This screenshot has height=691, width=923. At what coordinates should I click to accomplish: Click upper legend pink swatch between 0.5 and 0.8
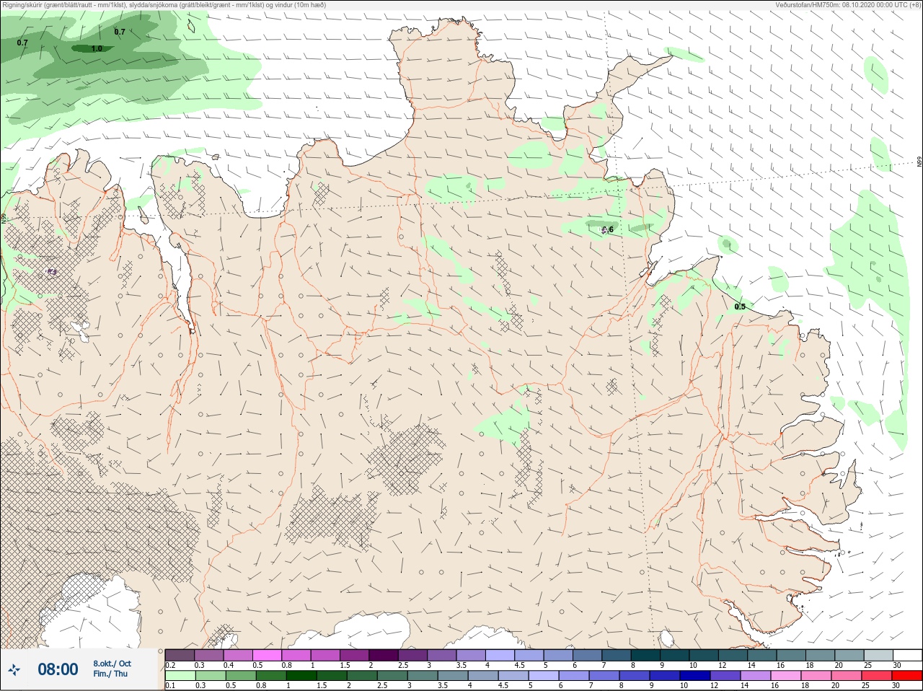tap(267, 655)
